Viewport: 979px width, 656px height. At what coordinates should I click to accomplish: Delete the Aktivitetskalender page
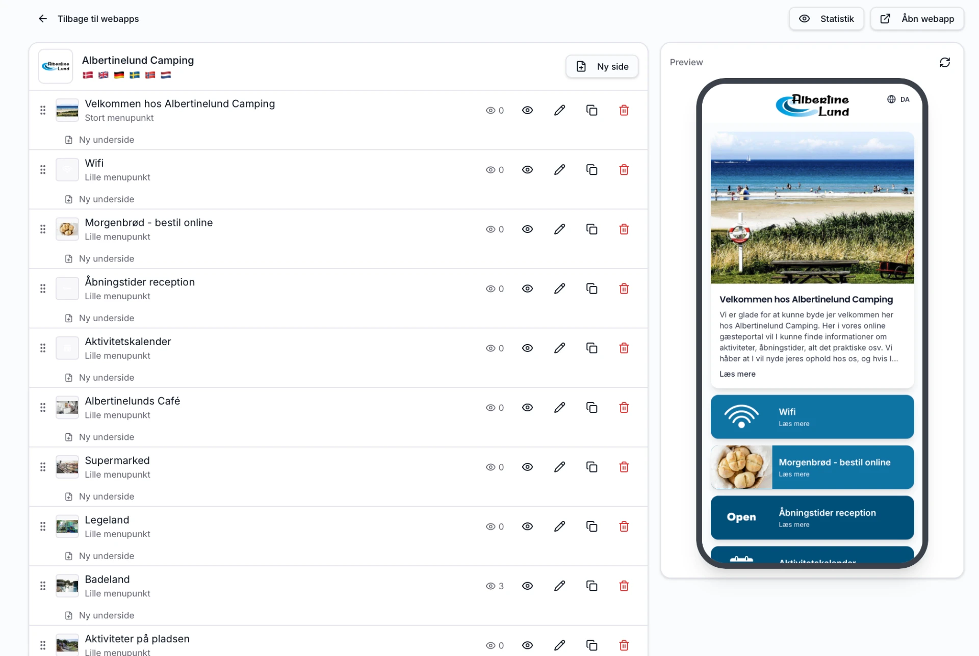point(624,348)
